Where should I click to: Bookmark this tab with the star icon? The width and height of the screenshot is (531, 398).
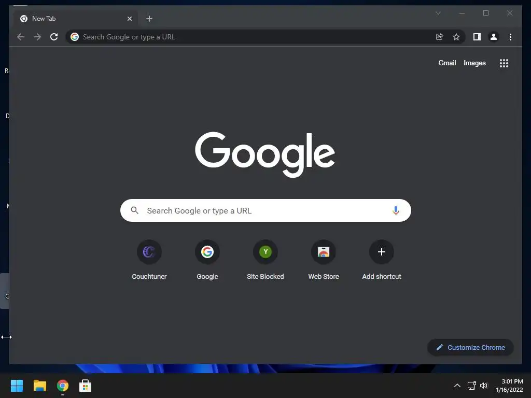coord(456,37)
